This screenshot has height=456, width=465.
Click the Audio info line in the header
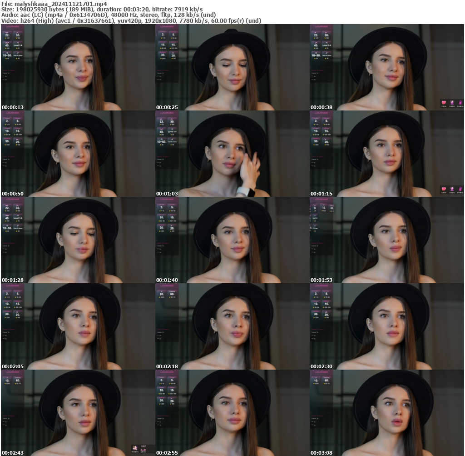(109, 15)
